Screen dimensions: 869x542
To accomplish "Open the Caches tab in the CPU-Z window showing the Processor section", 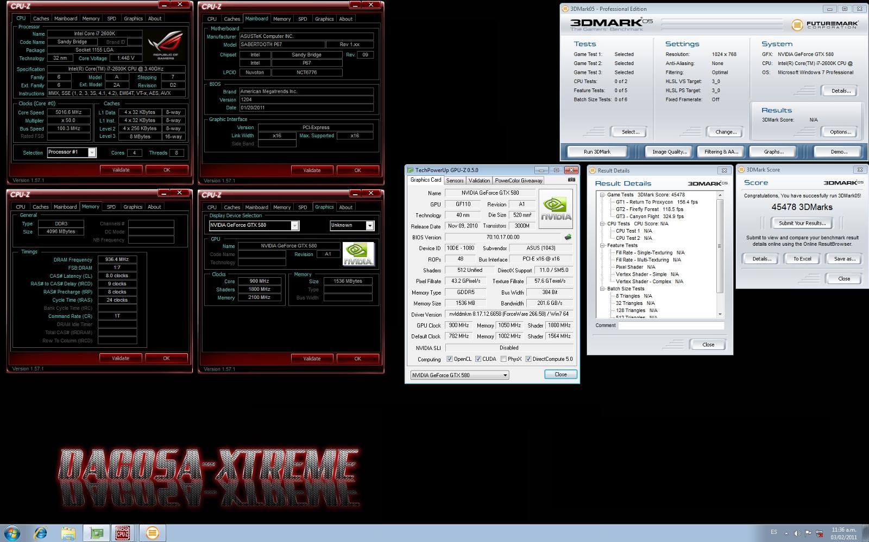I will click(41, 18).
